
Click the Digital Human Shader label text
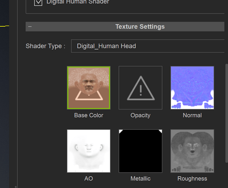[78, 2]
